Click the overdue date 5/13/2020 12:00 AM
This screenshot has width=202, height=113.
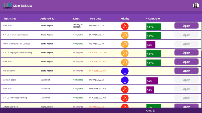click(98, 53)
